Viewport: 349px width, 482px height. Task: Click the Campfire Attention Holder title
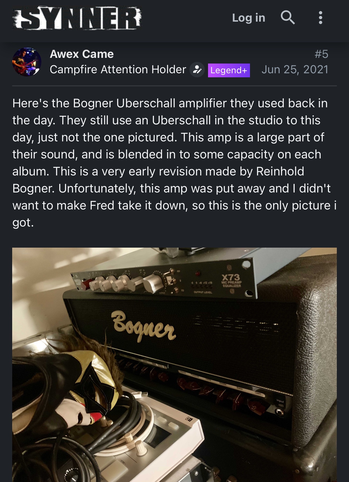[118, 70]
